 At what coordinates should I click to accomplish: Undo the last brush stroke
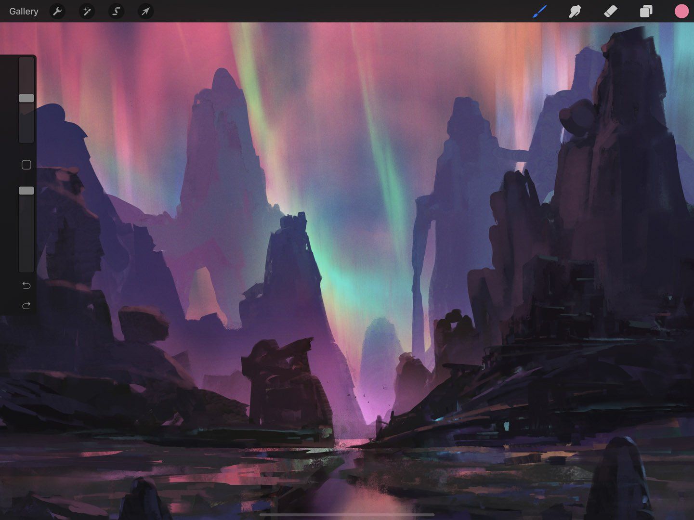[x=26, y=285]
